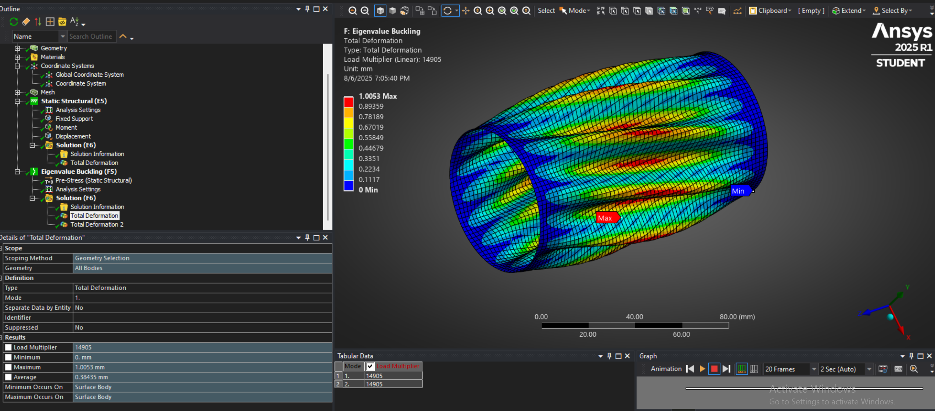Screen dimensions: 935x411
Task: Open the Extend dropdown menu
Action: tap(864, 11)
